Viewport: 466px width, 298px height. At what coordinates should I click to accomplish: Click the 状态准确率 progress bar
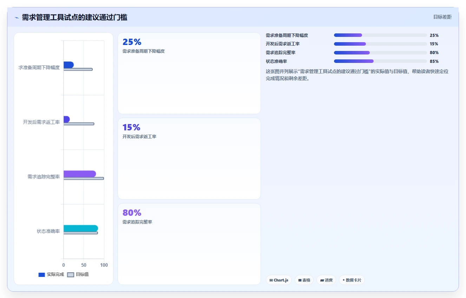click(380, 61)
